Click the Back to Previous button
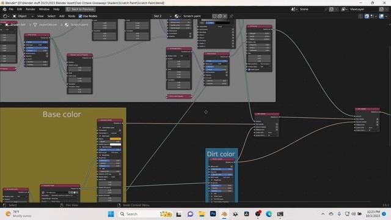 (x=81, y=9)
